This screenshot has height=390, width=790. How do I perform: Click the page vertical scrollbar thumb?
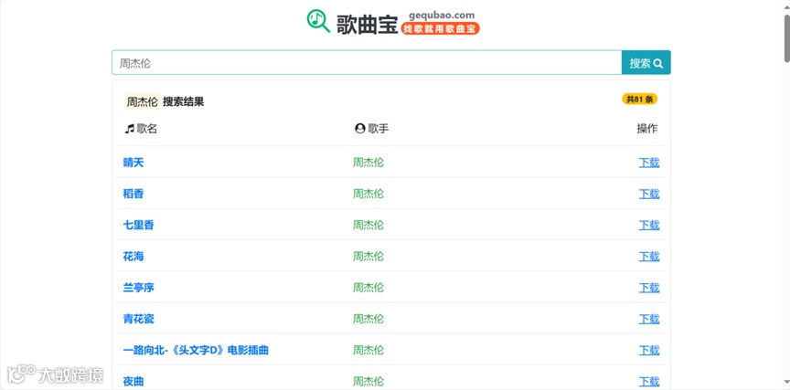coord(787,37)
